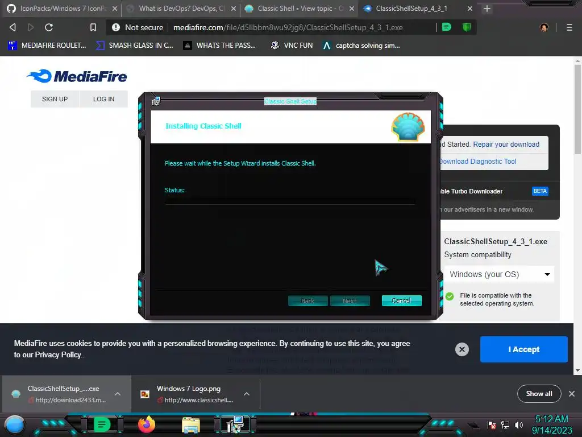Image resolution: width=582 pixels, height=437 pixels.
Task: Launch Firefox from the taskbar
Action: coord(147,424)
